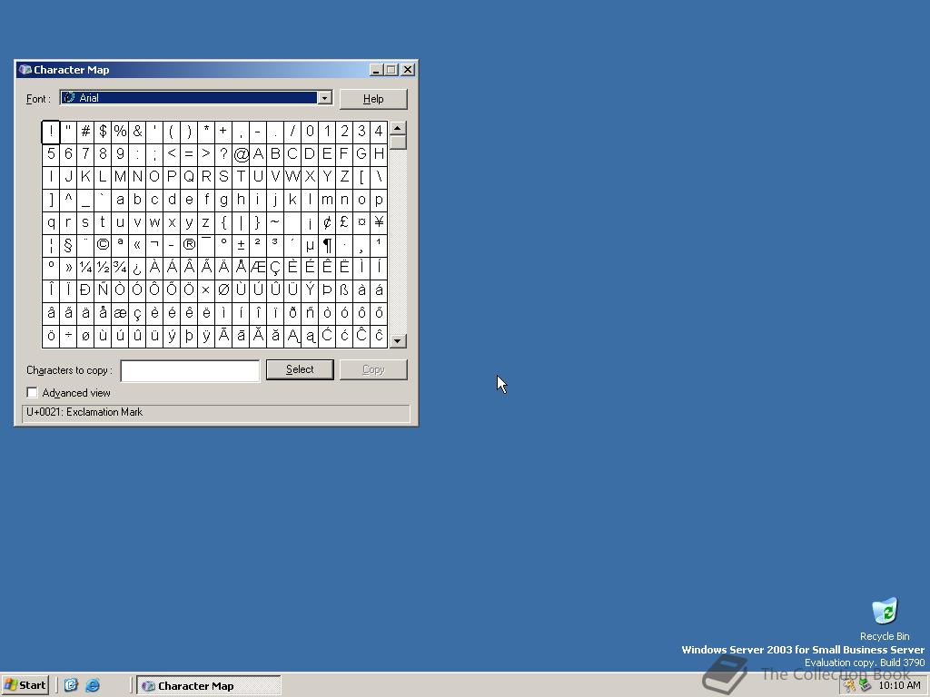
Task: Select the Æ capital ligature cell
Action: [258, 268]
